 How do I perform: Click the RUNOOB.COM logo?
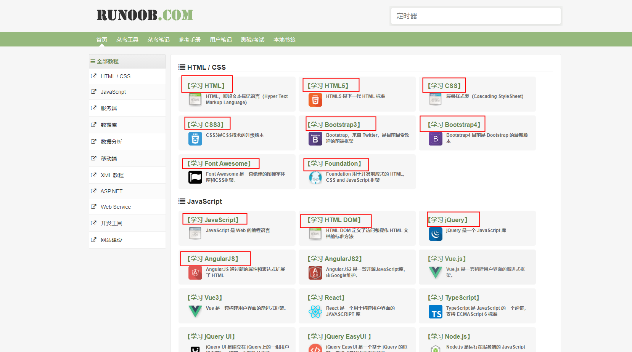(145, 15)
